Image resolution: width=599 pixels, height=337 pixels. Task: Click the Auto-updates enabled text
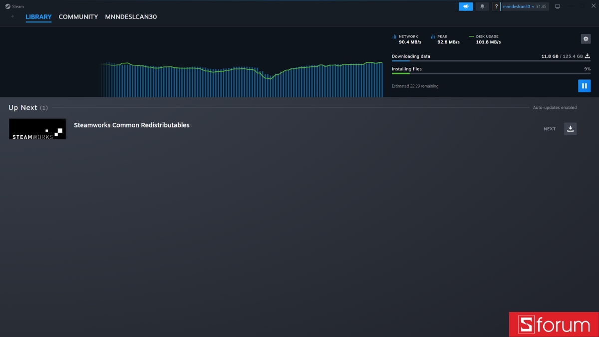click(555, 107)
